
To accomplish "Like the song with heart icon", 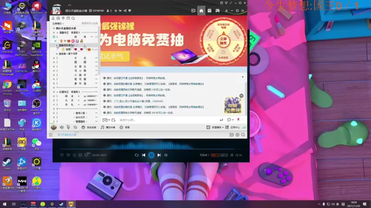I will (x=62, y=155).
